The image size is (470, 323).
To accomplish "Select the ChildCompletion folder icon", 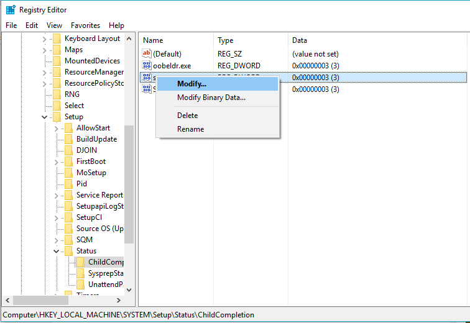I will click(x=81, y=262).
